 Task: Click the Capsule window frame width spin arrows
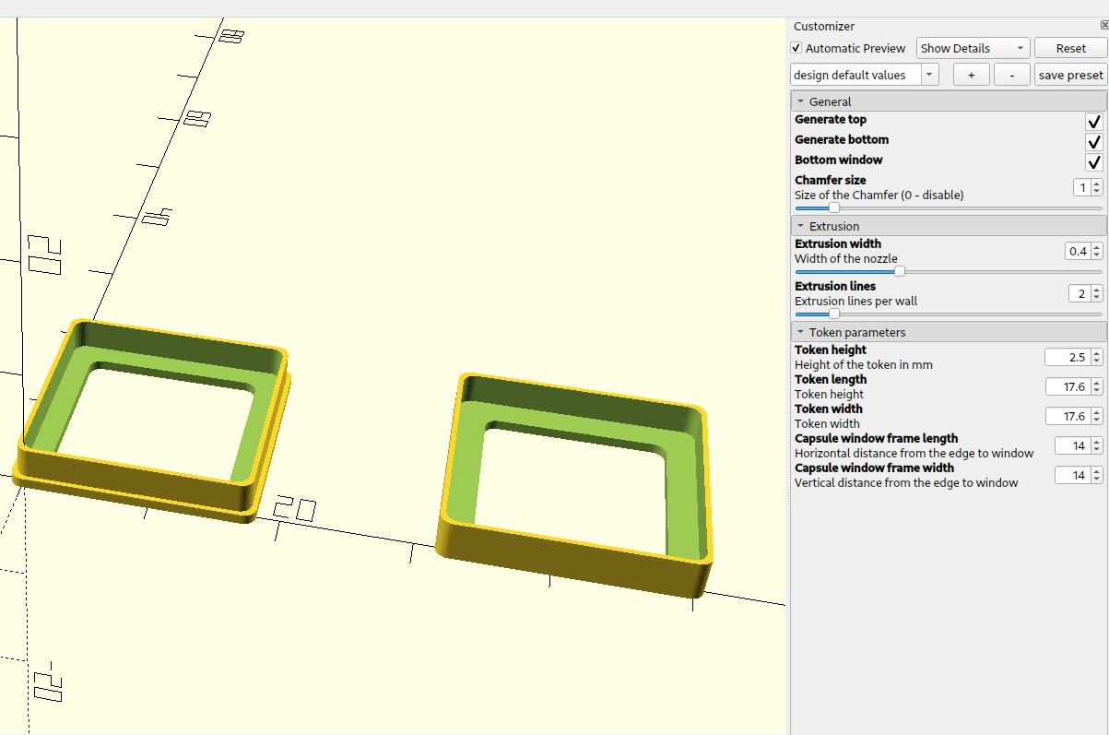click(x=1096, y=475)
